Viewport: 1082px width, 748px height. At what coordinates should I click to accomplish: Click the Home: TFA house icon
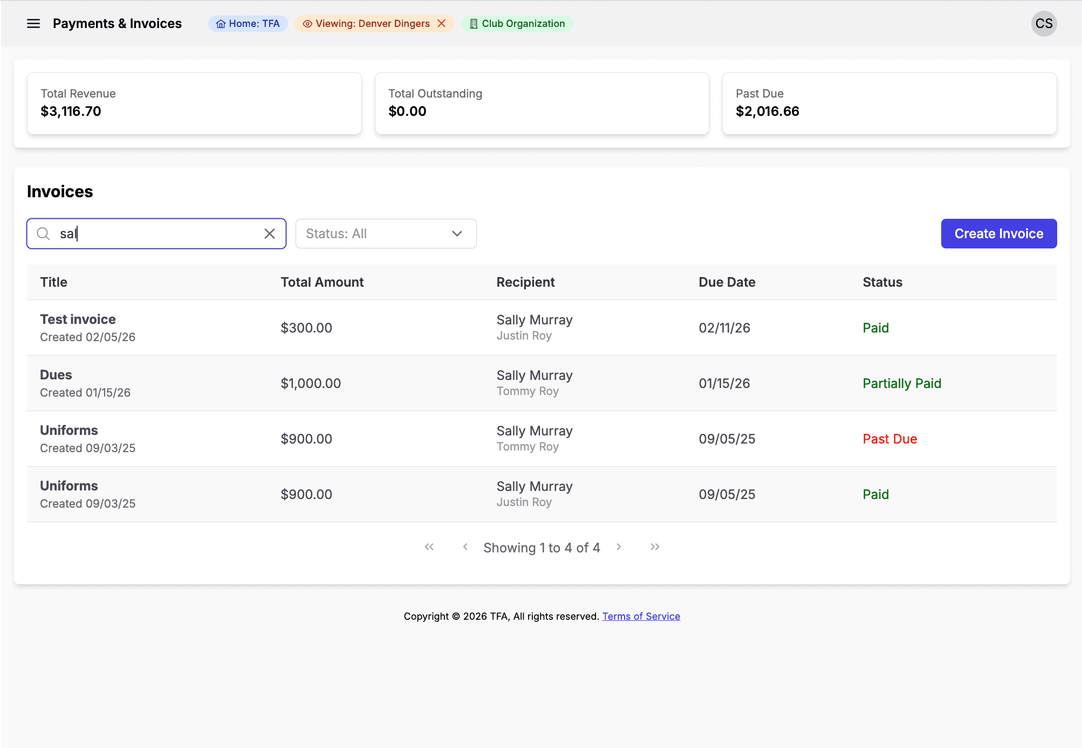coord(221,24)
